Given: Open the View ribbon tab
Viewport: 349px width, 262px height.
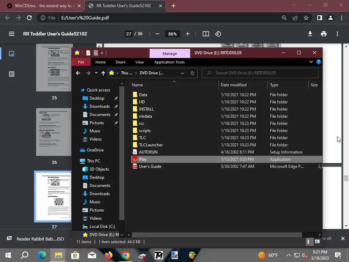Looking at the screenshot, I should point(139,62).
